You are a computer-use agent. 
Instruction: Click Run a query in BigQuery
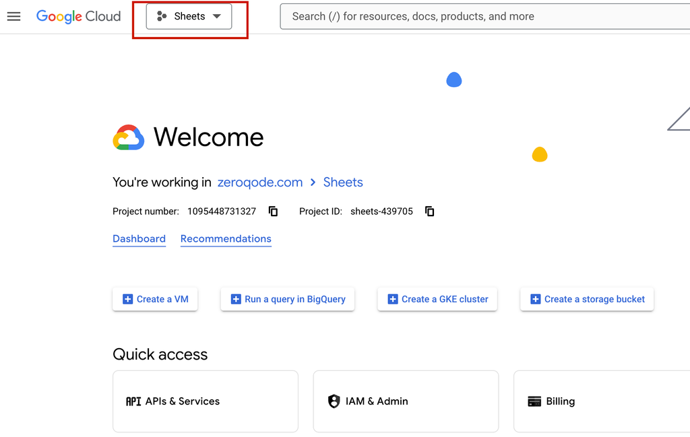point(287,300)
